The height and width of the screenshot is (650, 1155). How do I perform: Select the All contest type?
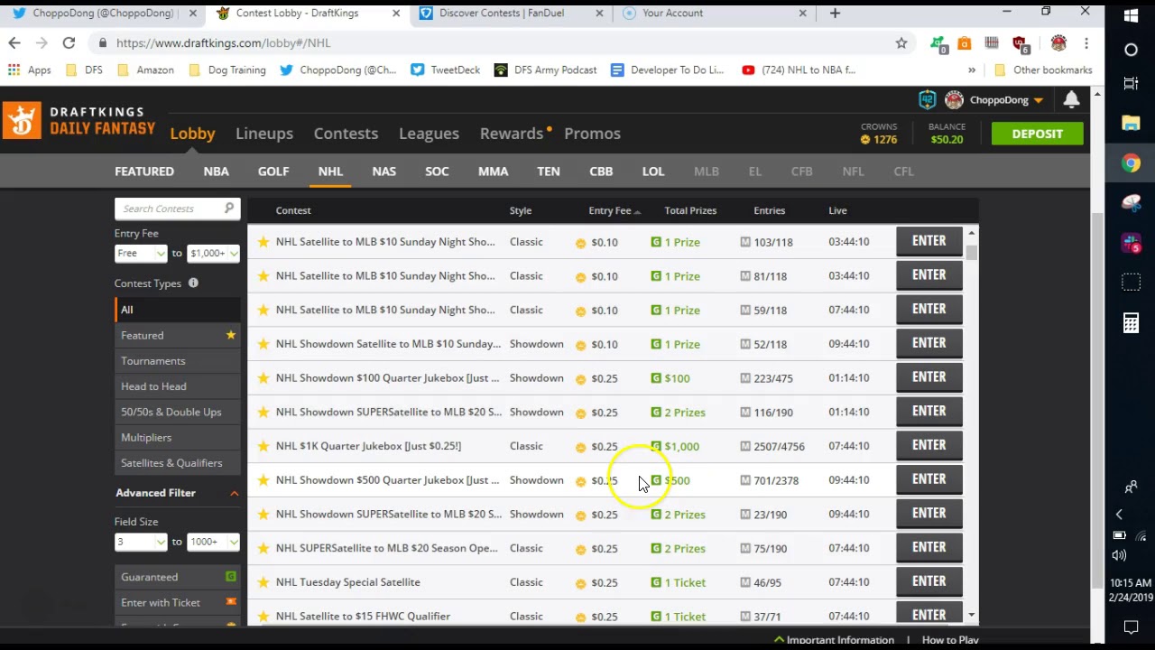(x=178, y=310)
